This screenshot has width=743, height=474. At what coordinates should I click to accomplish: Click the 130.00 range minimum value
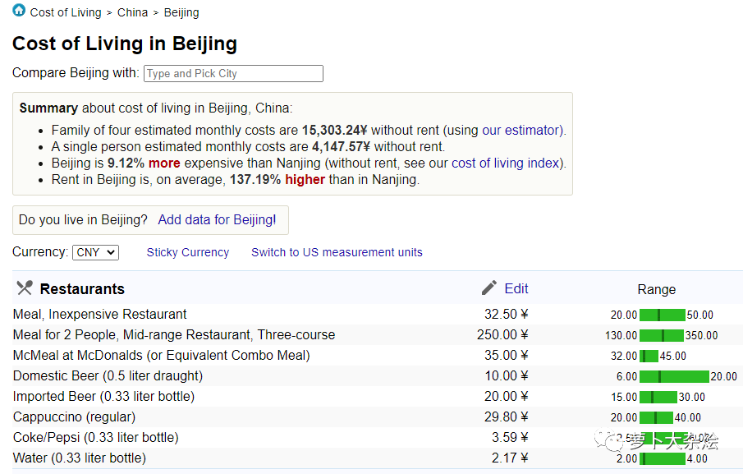pos(621,336)
